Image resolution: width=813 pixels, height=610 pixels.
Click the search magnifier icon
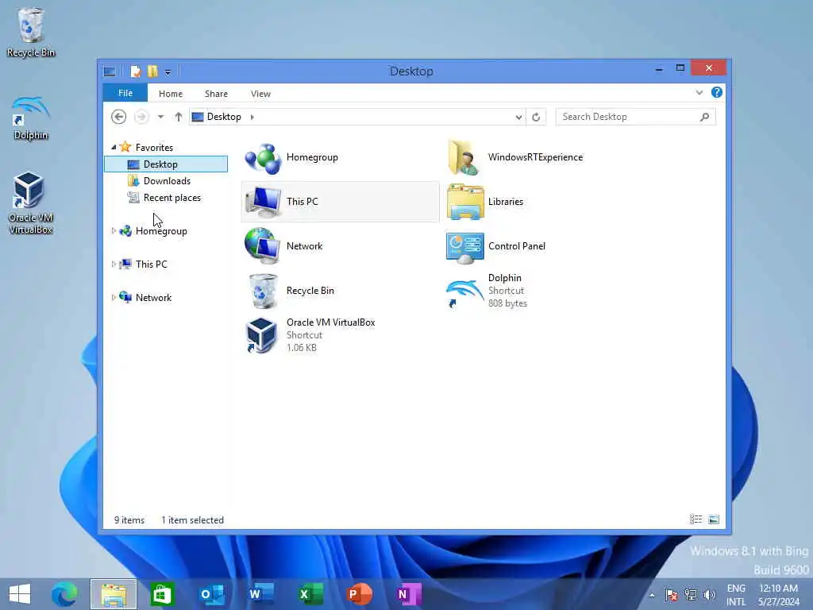[705, 118]
